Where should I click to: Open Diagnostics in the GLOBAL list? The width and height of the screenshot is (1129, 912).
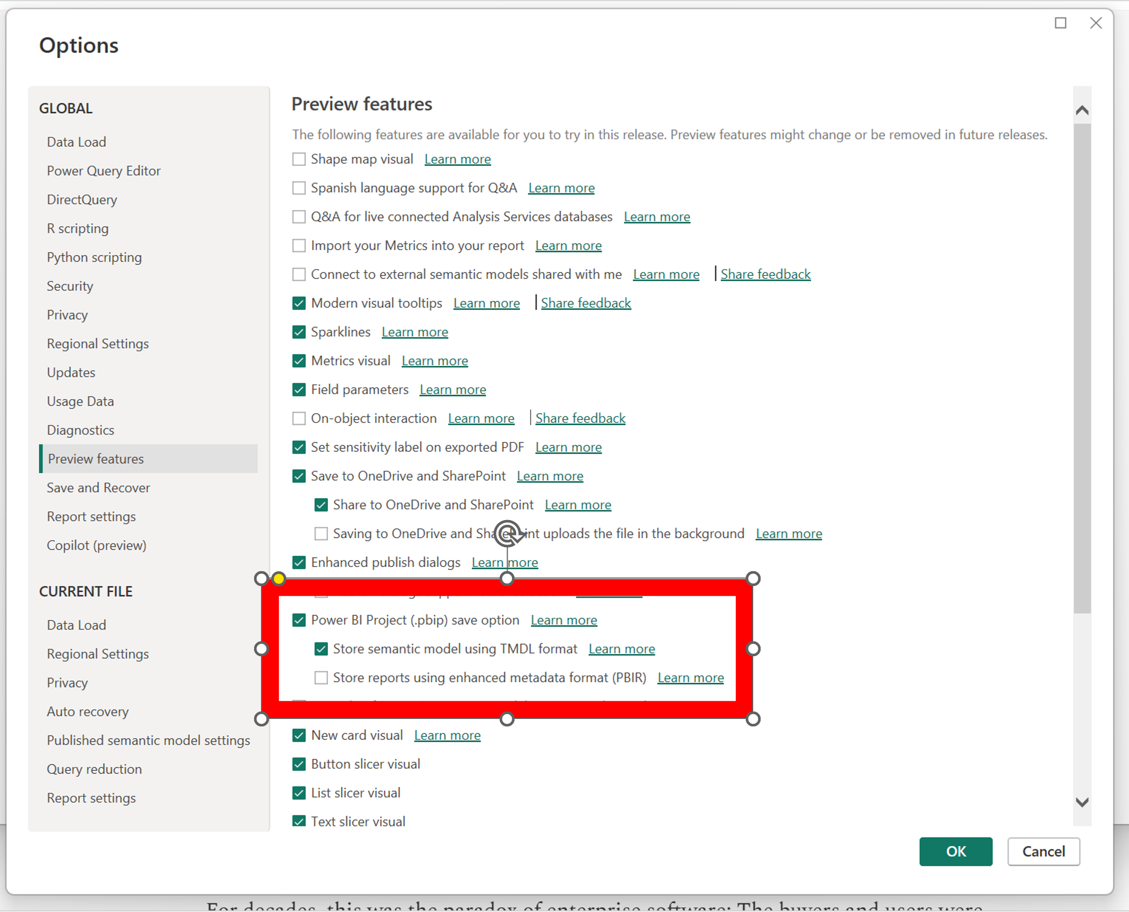pyautogui.click(x=80, y=430)
